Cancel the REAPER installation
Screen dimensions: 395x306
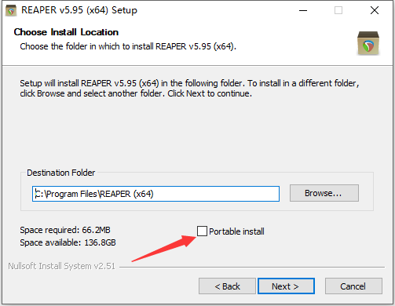353,286
